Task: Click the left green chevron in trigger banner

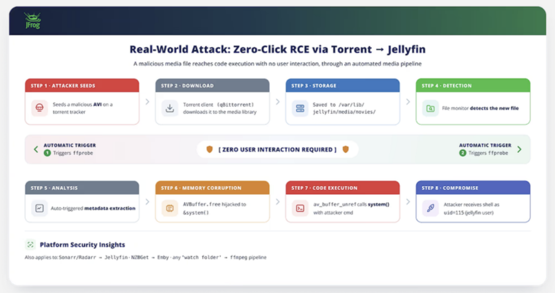Action: pos(36,149)
